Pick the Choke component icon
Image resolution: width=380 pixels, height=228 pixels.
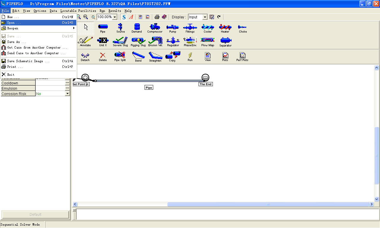pos(243,28)
